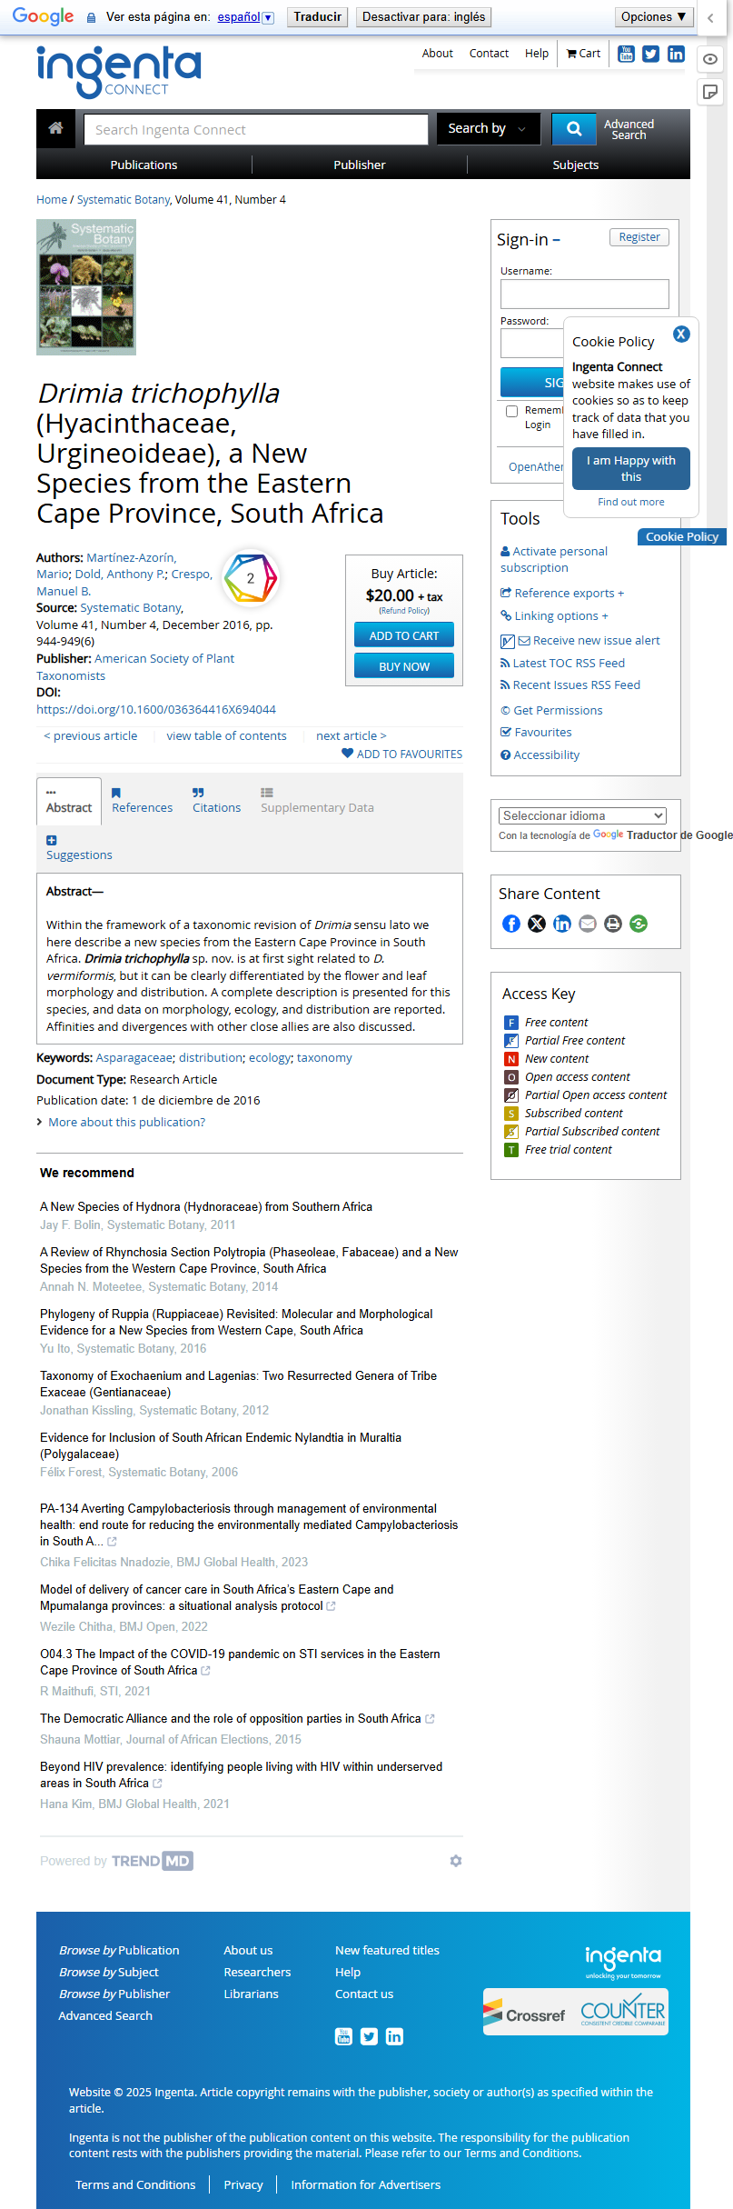Collapse the Google Translate bar arrow

tap(711, 17)
